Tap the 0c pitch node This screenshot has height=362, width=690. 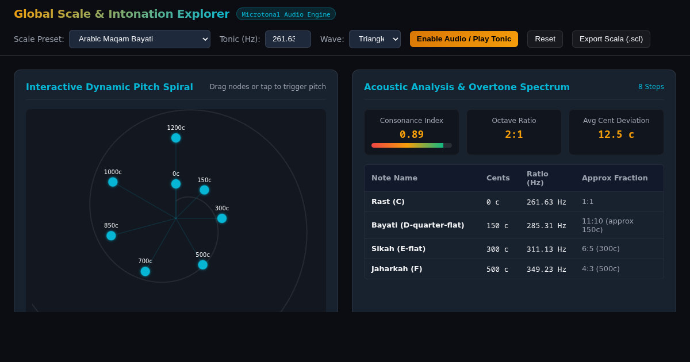[x=176, y=184]
